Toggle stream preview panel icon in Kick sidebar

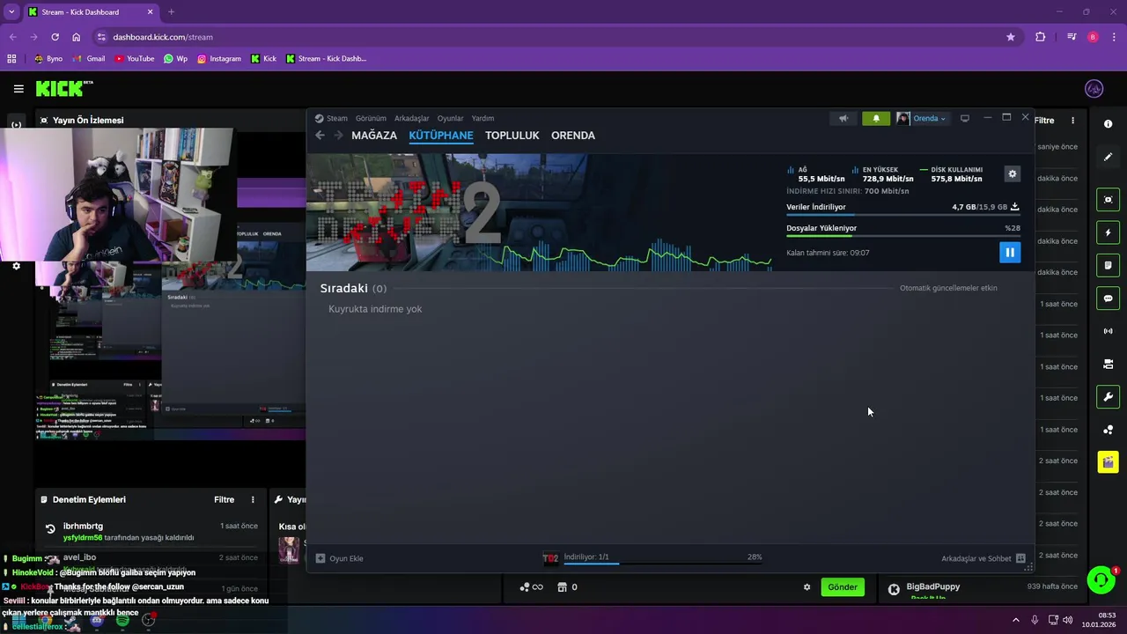pos(1109,200)
